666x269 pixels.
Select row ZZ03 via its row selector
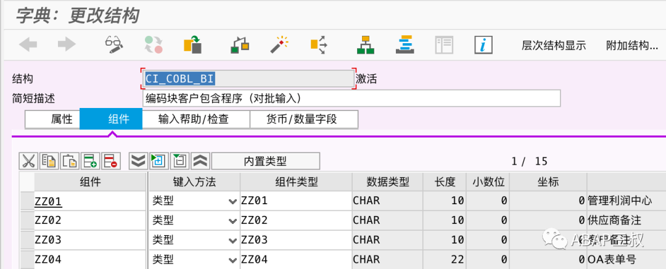pyautogui.click(x=27, y=240)
